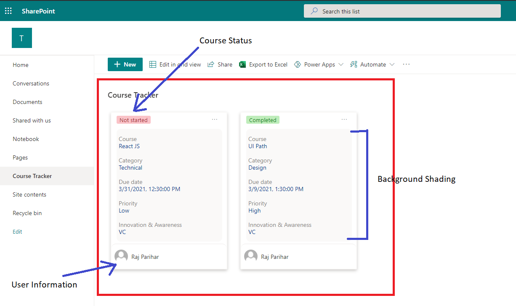Expand the Automate dropdown chevron
Viewport: 516px width, 306px height.
392,64
